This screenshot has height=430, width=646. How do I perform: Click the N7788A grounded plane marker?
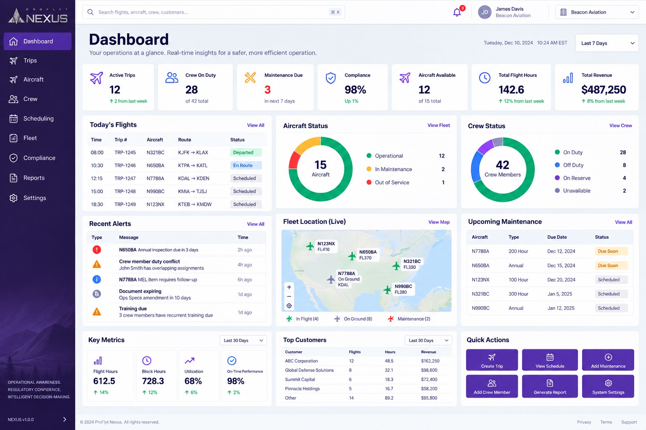point(331,279)
